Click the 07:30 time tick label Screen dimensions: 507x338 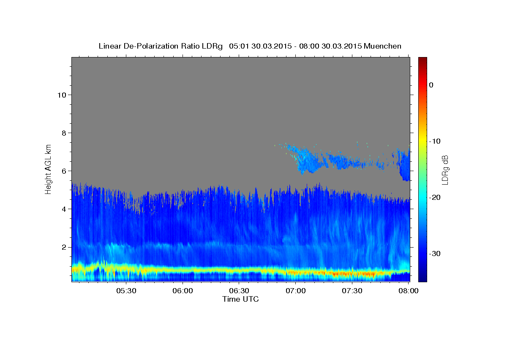click(x=352, y=291)
